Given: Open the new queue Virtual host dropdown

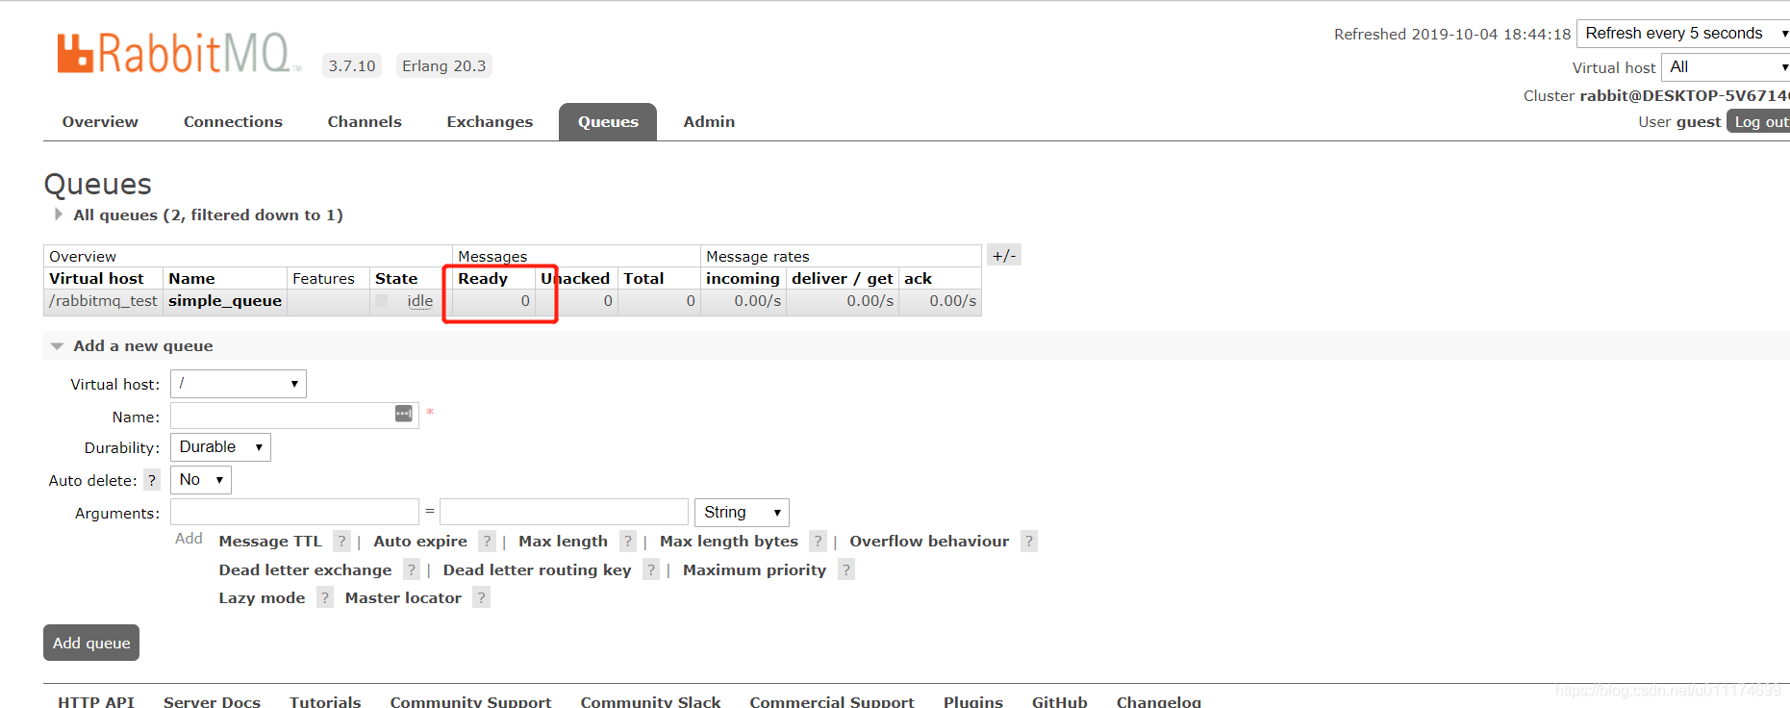Looking at the screenshot, I should click(239, 384).
